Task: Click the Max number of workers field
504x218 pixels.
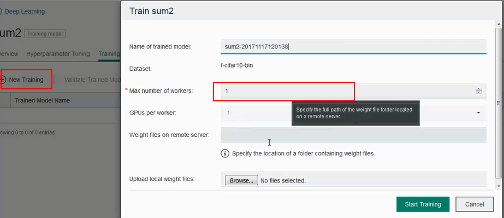Action: coord(353,90)
